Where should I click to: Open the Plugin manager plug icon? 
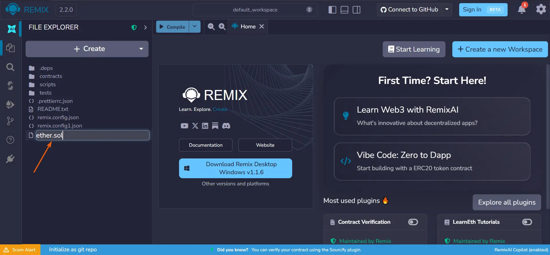(10, 159)
